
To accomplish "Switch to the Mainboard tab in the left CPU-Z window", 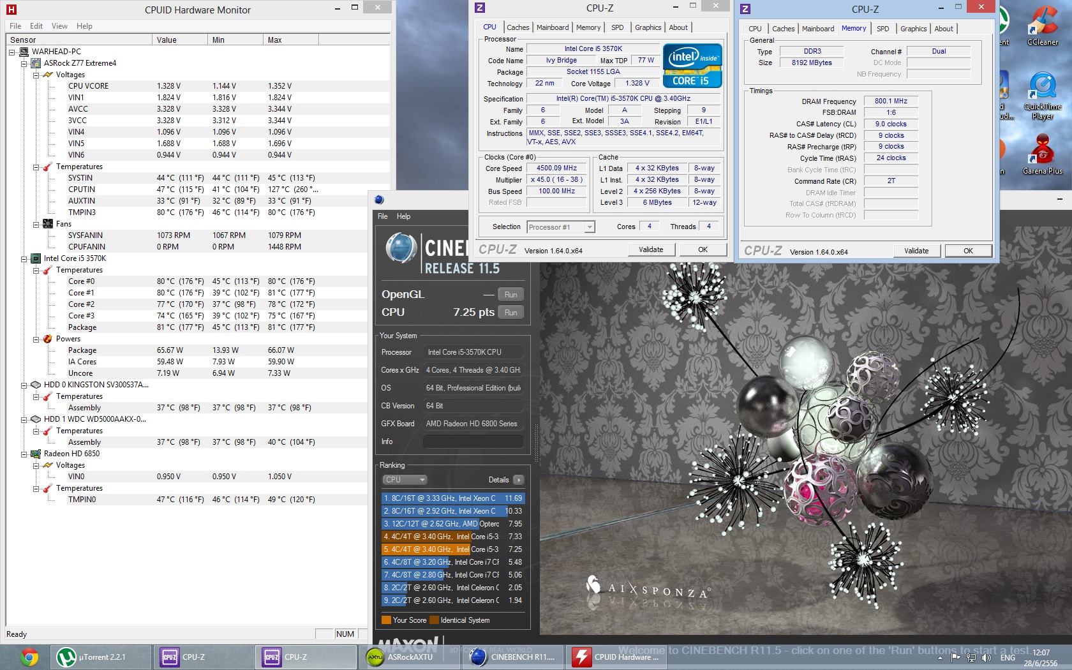I will (x=553, y=27).
